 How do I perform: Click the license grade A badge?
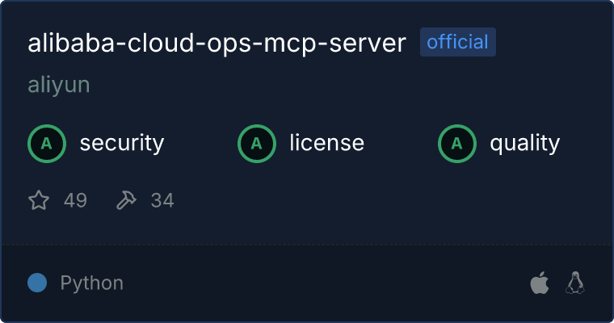point(256,144)
